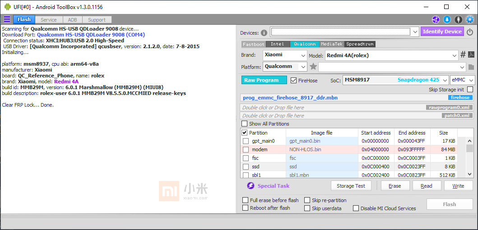Viewport: 478px width, 230px height.
Task: Switch to the Flash tab
Action: click(24, 20)
